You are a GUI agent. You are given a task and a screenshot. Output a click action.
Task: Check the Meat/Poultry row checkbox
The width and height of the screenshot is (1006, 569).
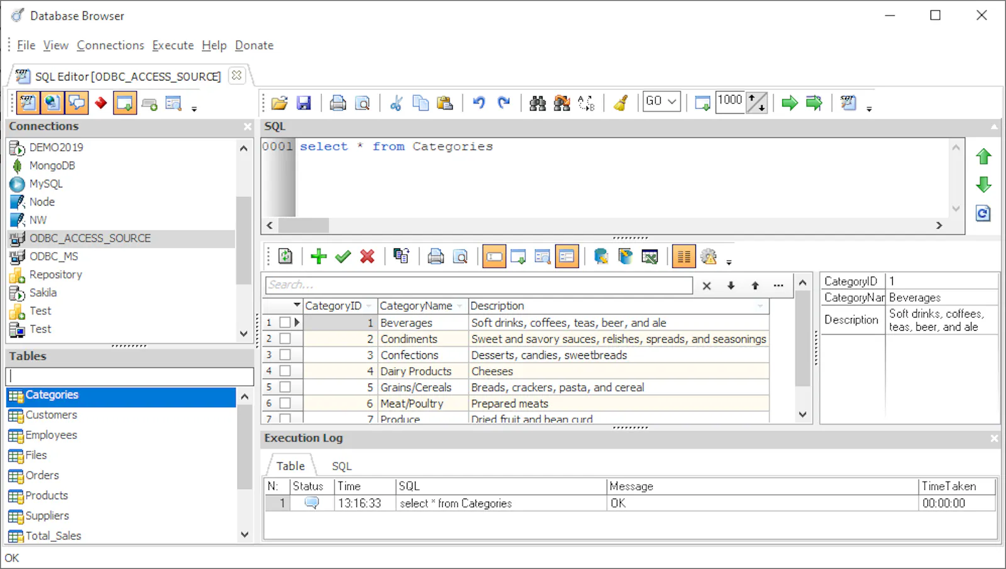pos(285,403)
